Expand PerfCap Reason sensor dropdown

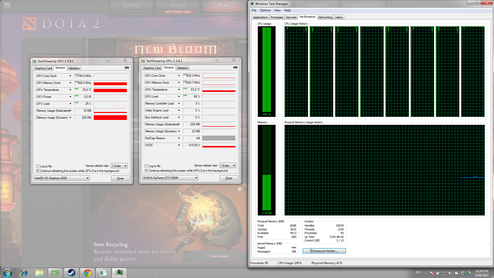click(x=179, y=138)
